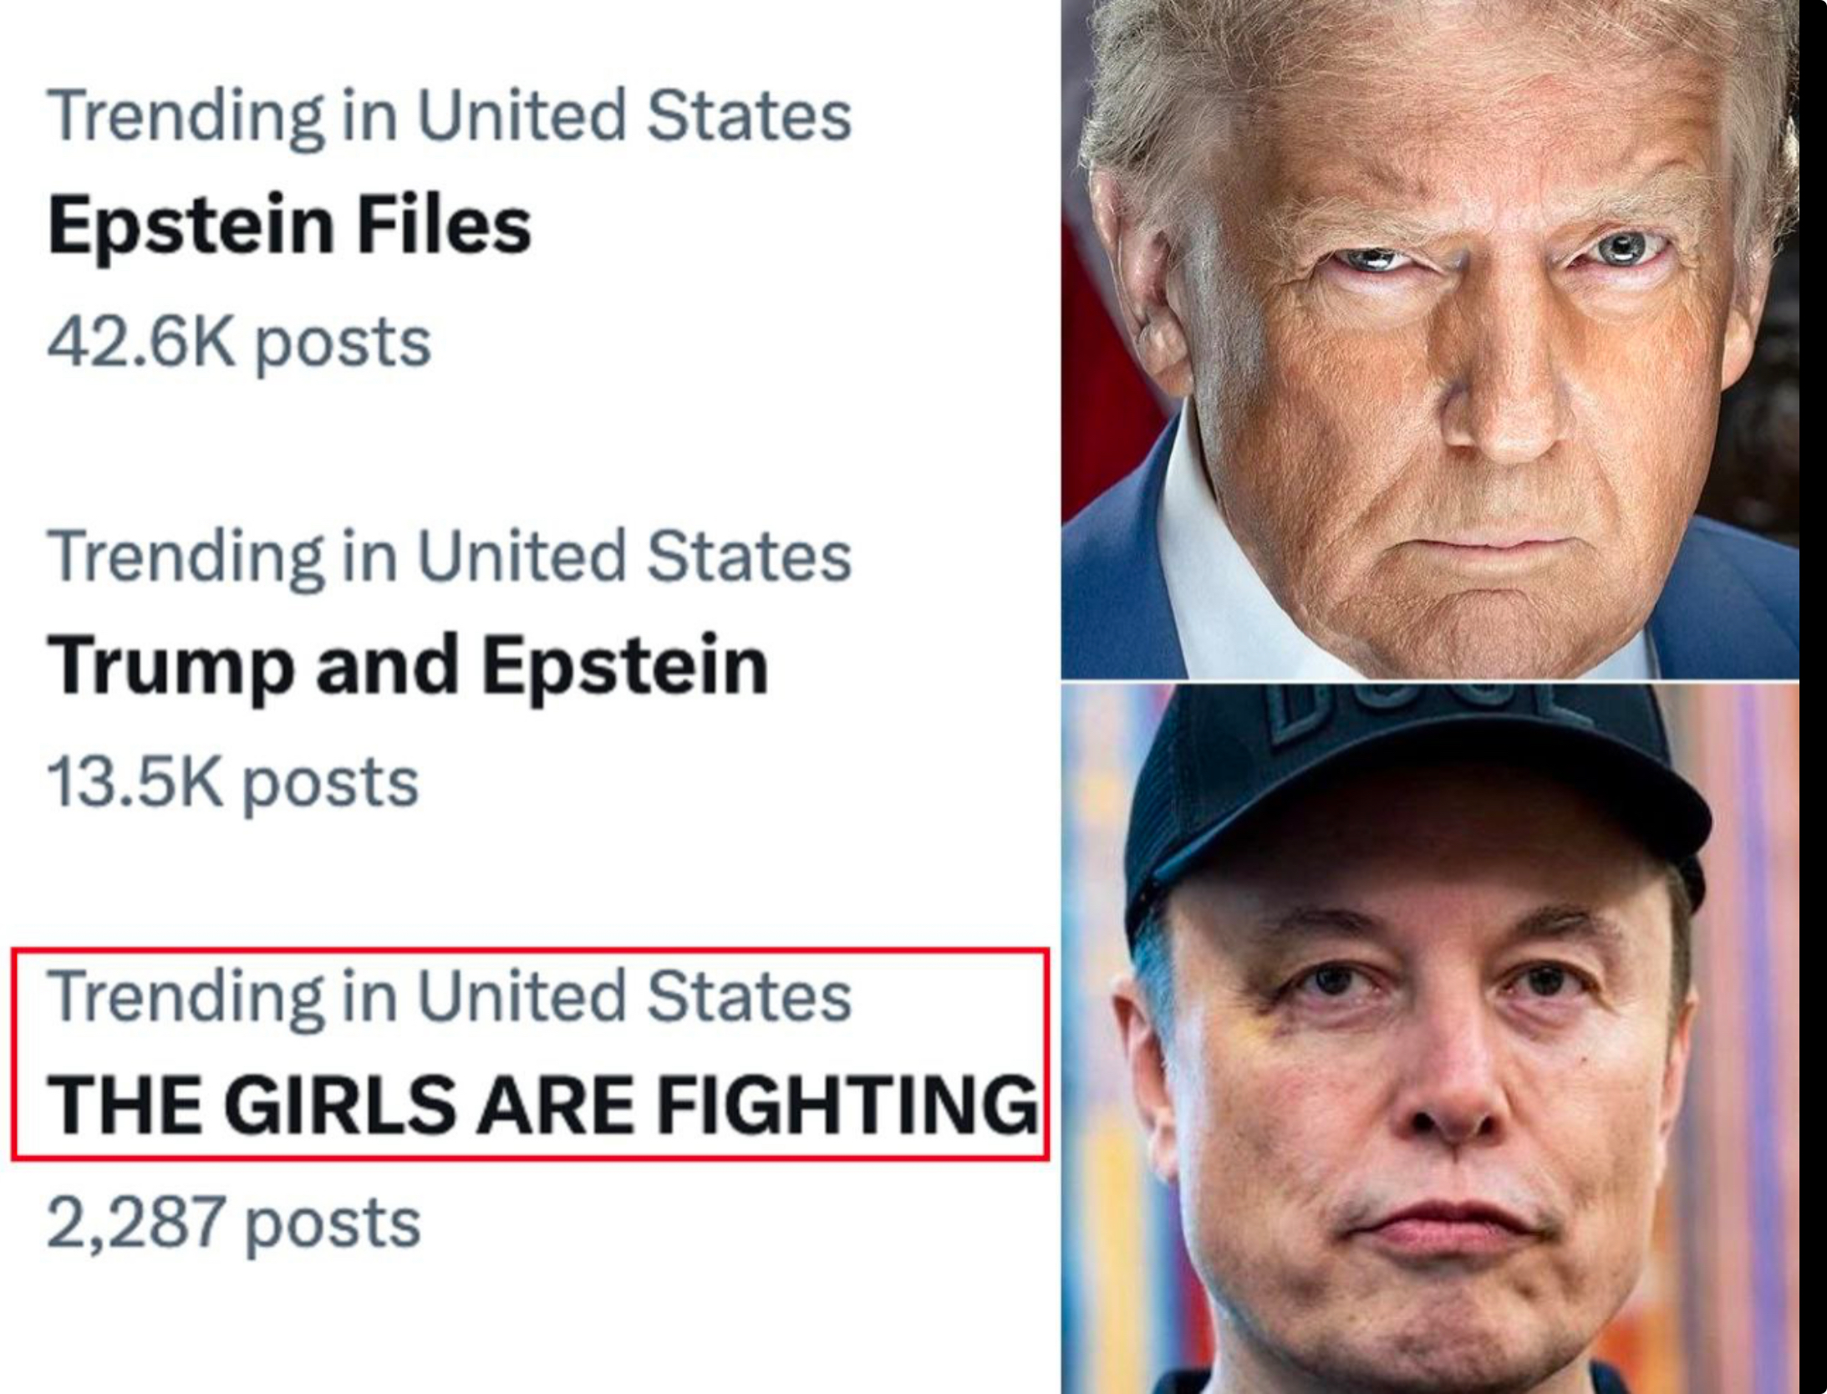1827x1394 pixels.
Task: Click the red border of the highlight box
Action: 530,950
